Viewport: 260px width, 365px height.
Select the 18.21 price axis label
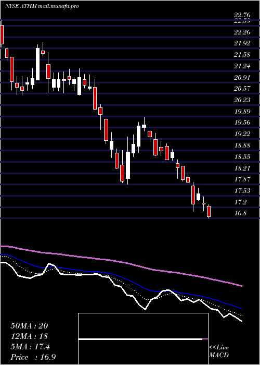point(242,168)
